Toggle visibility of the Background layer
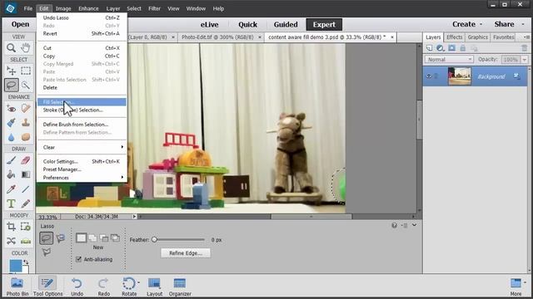 click(x=429, y=76)
